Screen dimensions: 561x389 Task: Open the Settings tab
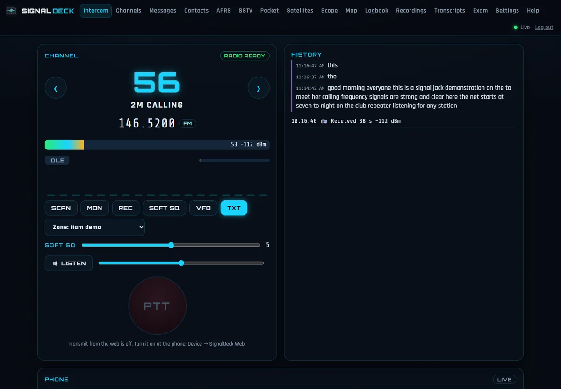tap(507, 11)
